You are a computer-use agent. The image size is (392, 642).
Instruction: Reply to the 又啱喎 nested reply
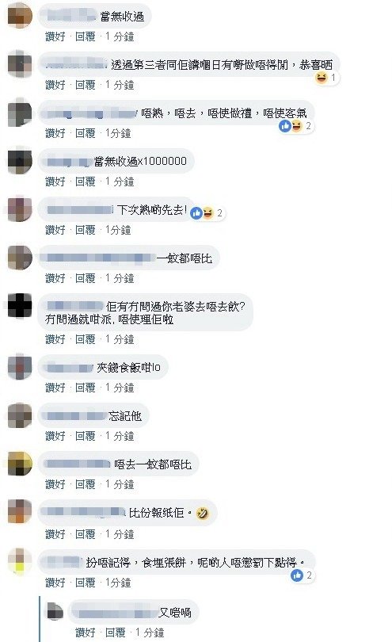[x=116, y=632]
